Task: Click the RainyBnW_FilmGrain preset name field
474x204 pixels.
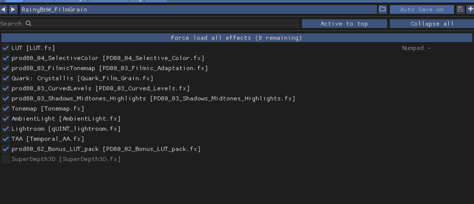Action: coord(198,9)
